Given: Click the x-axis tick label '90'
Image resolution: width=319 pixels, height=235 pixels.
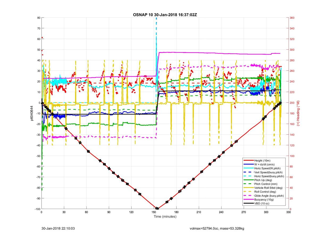Looking at the screenshot, I should tap(109, 212).
